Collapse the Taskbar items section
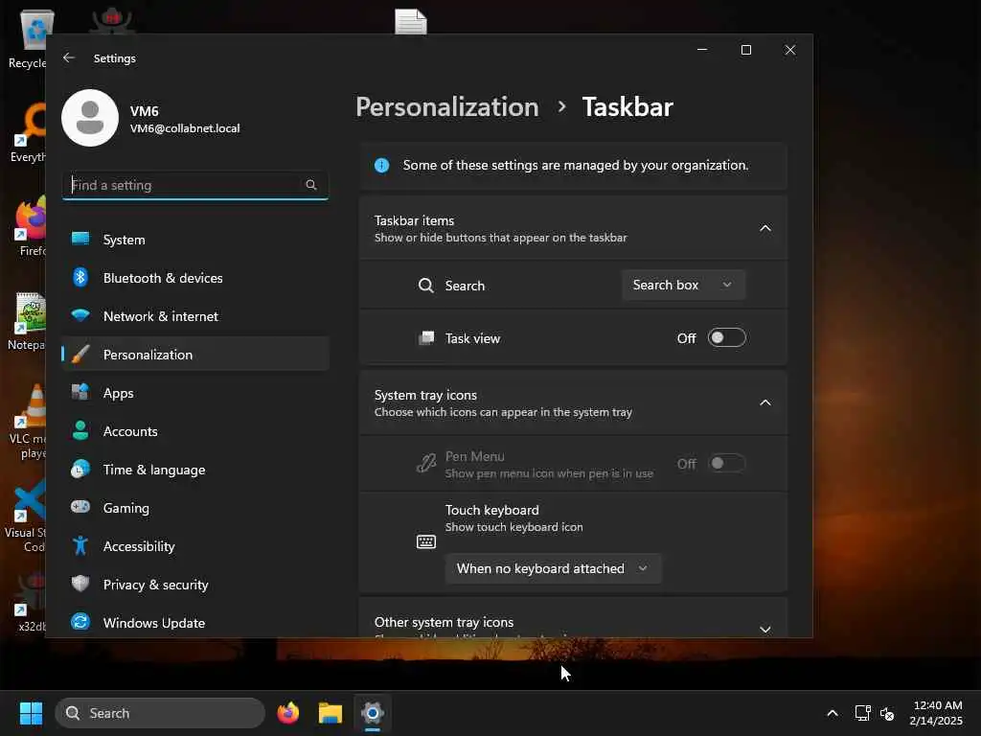 click(765, 228)
